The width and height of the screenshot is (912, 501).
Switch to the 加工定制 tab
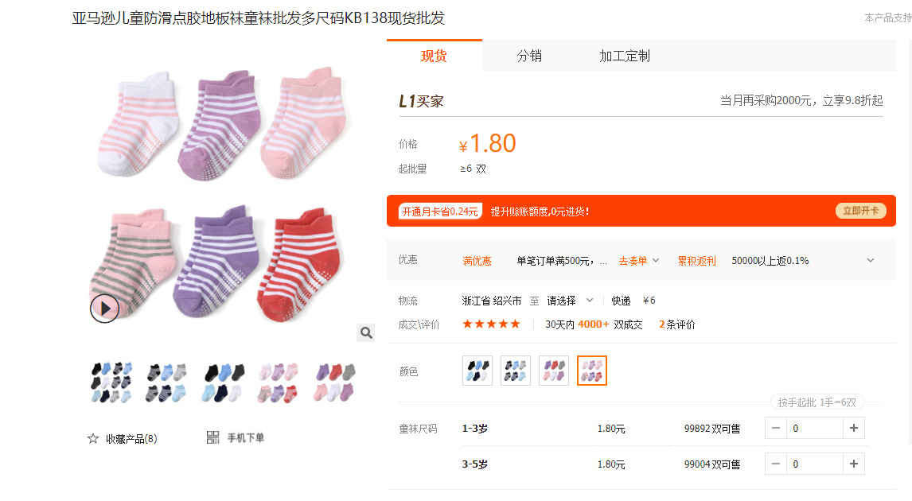(x=625, y=56)
